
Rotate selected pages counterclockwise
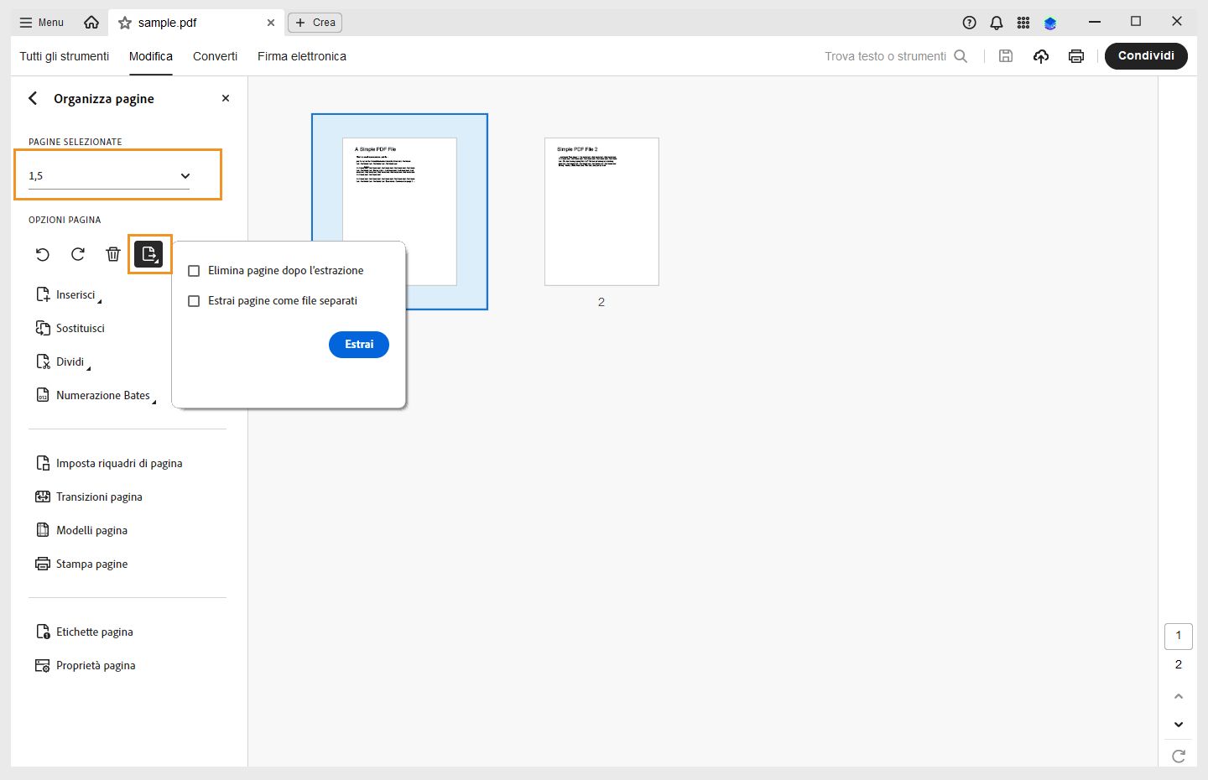(43, 254)
